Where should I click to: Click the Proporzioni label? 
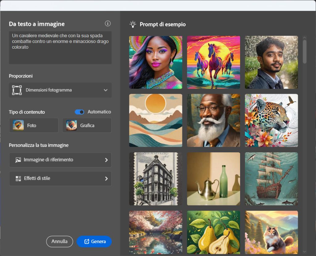point(21,76)
